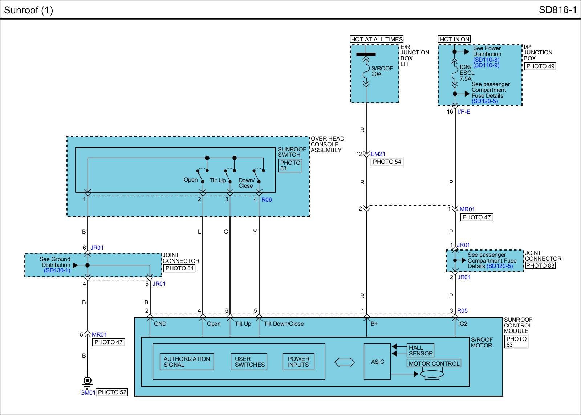The image size is (581, 415).
Task: Click the motor symbol below MOTOR CONTROL
Action: click(432, 374)
